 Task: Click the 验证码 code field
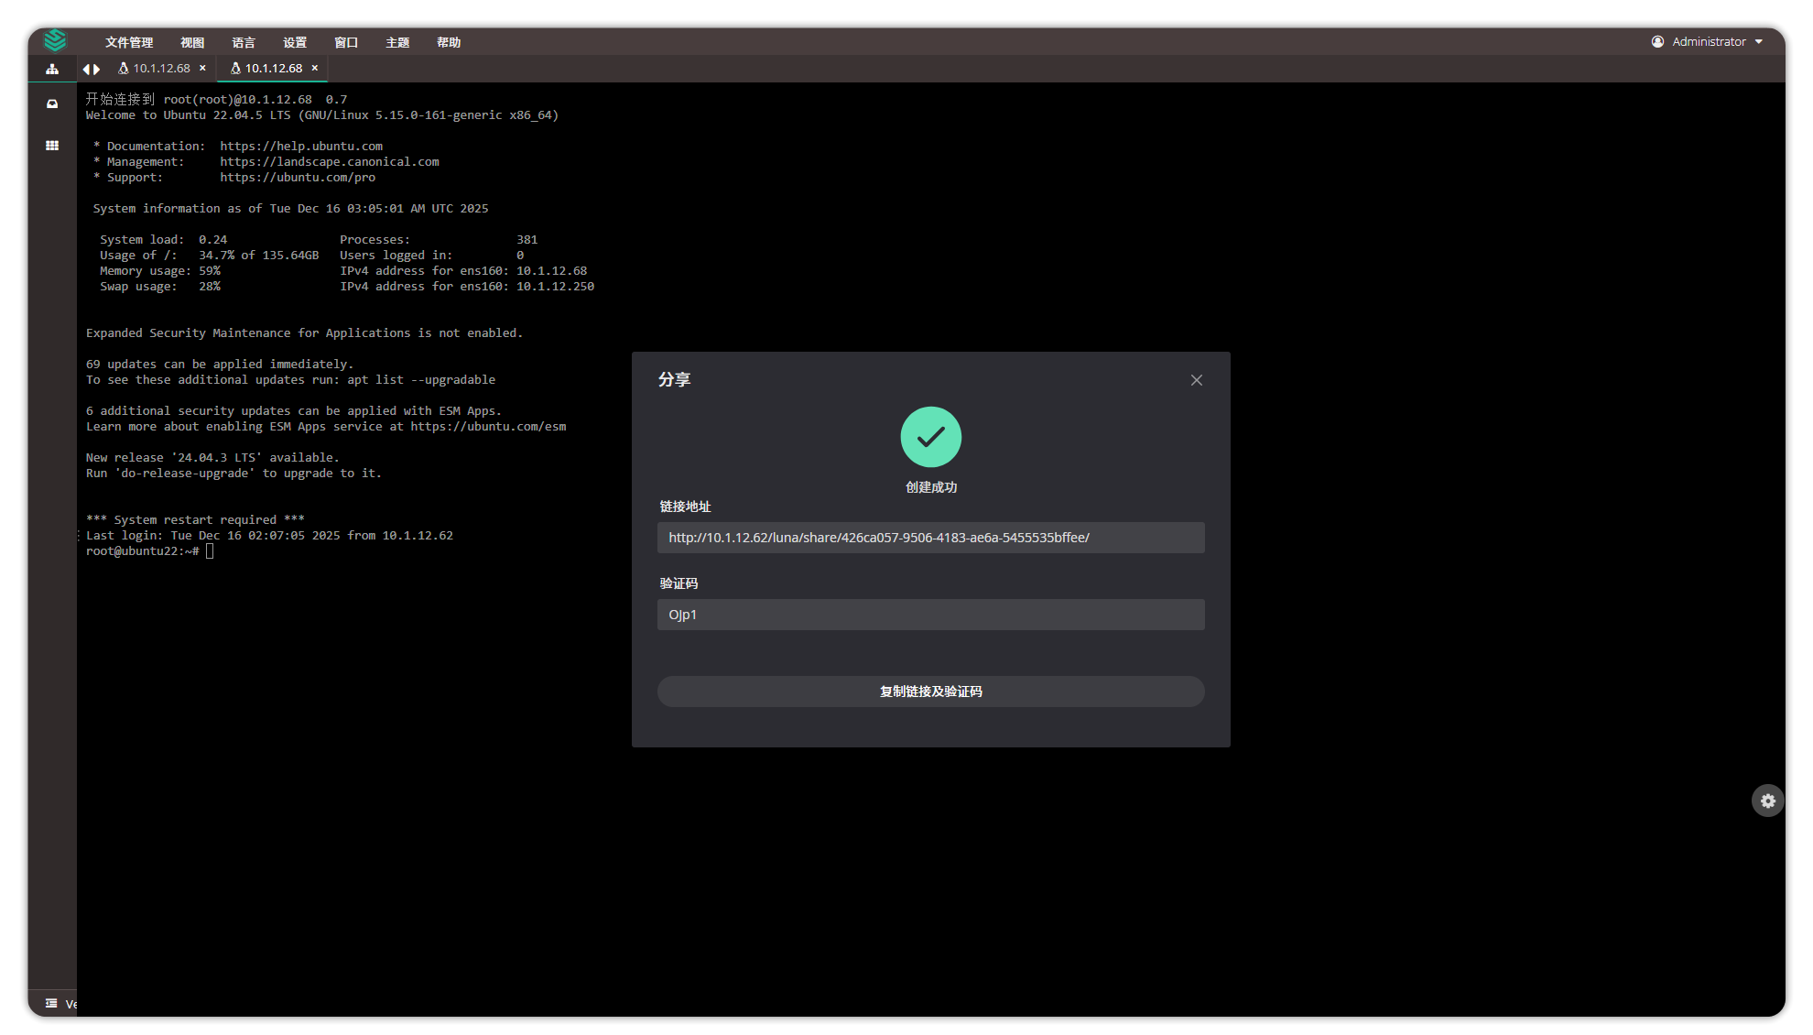930,615
